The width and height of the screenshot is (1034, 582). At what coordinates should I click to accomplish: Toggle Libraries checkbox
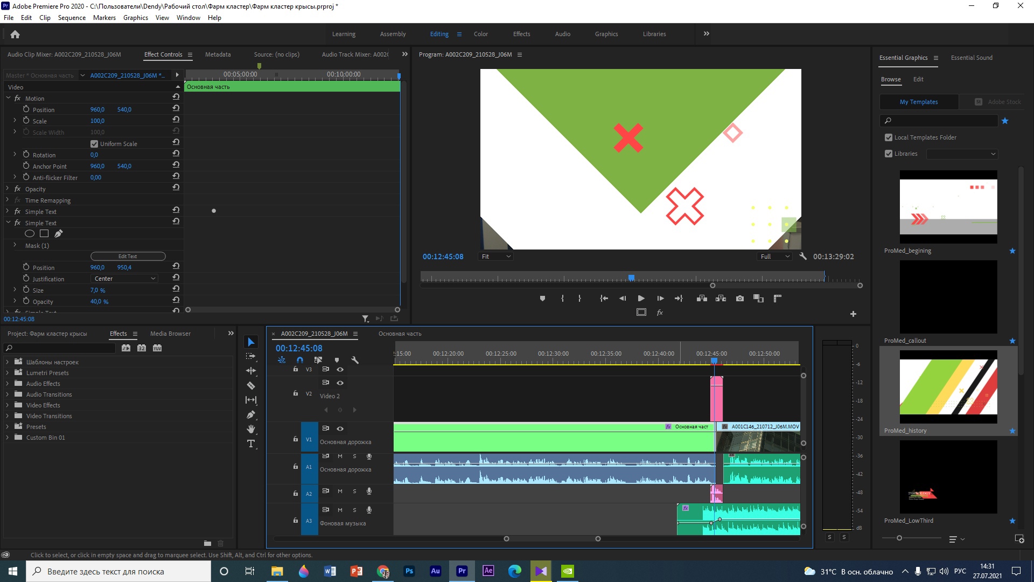click(x=889, y=154)
